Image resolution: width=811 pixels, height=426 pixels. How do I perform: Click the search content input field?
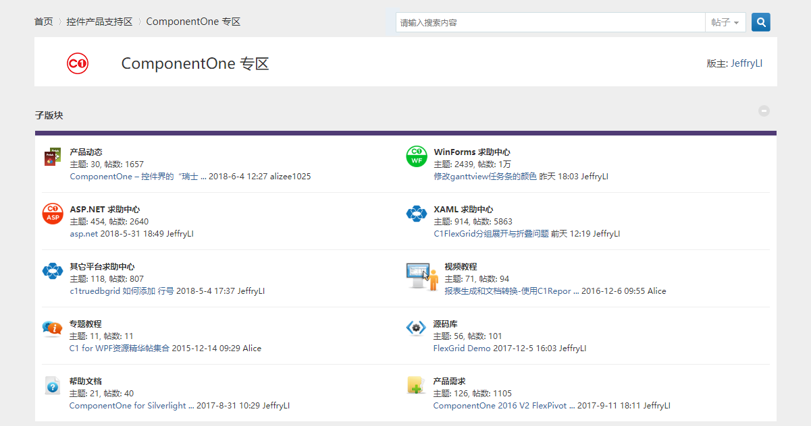pyautogui.click(x=550, y=22)
